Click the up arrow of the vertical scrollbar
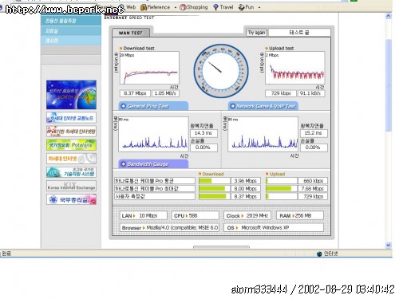This screenshot has width=399, height=299. pyautogui.click(x=389, y=16)
